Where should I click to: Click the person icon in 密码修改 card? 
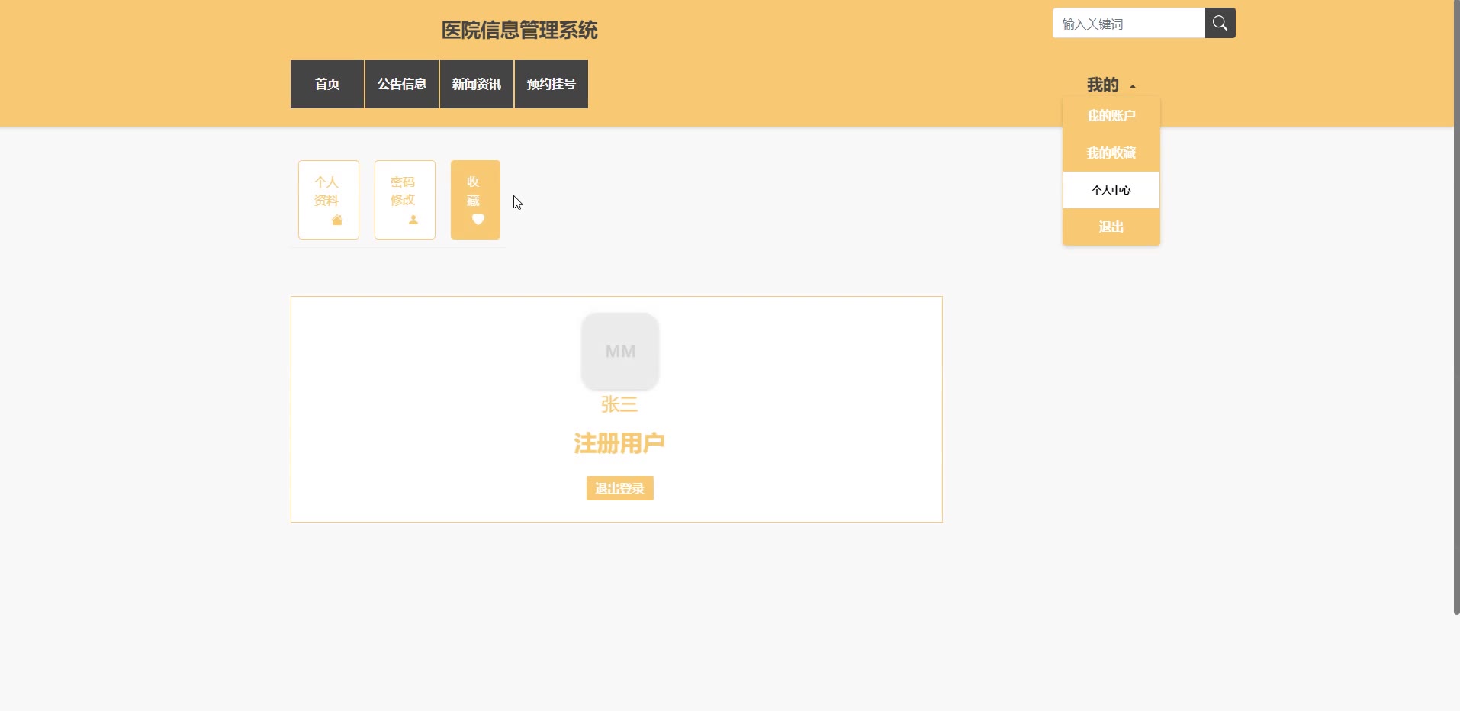click(413, 220)
